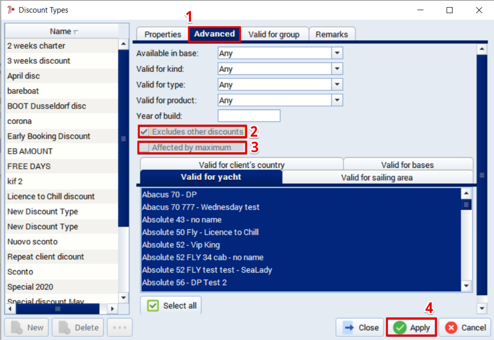Click the Name column header
The width and height of the screenshot is (494, 340).
[x=62, y=31]
